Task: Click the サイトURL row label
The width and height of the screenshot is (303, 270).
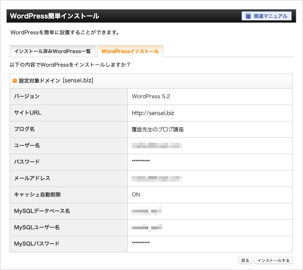Action: (x=28, y=113)
